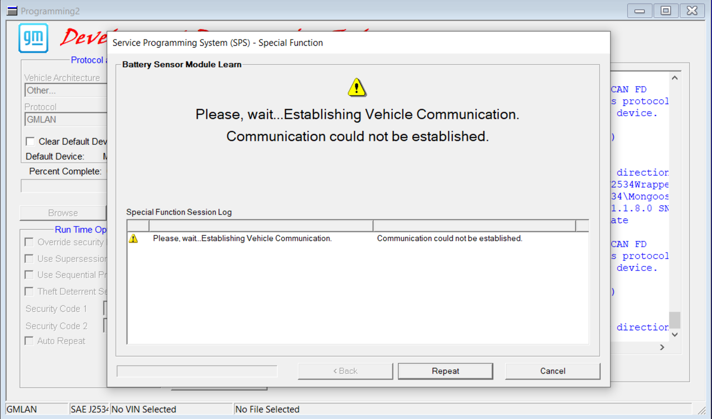Click first column header of session log

(x=138, y=226)
